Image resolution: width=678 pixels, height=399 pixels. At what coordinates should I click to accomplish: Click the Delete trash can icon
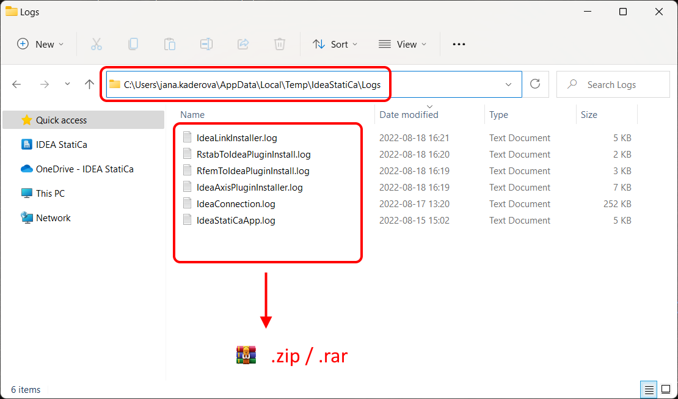pos(280,44)
